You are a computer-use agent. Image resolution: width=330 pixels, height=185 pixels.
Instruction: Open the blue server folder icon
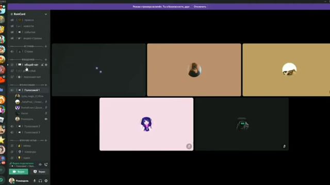pos(2,90)
